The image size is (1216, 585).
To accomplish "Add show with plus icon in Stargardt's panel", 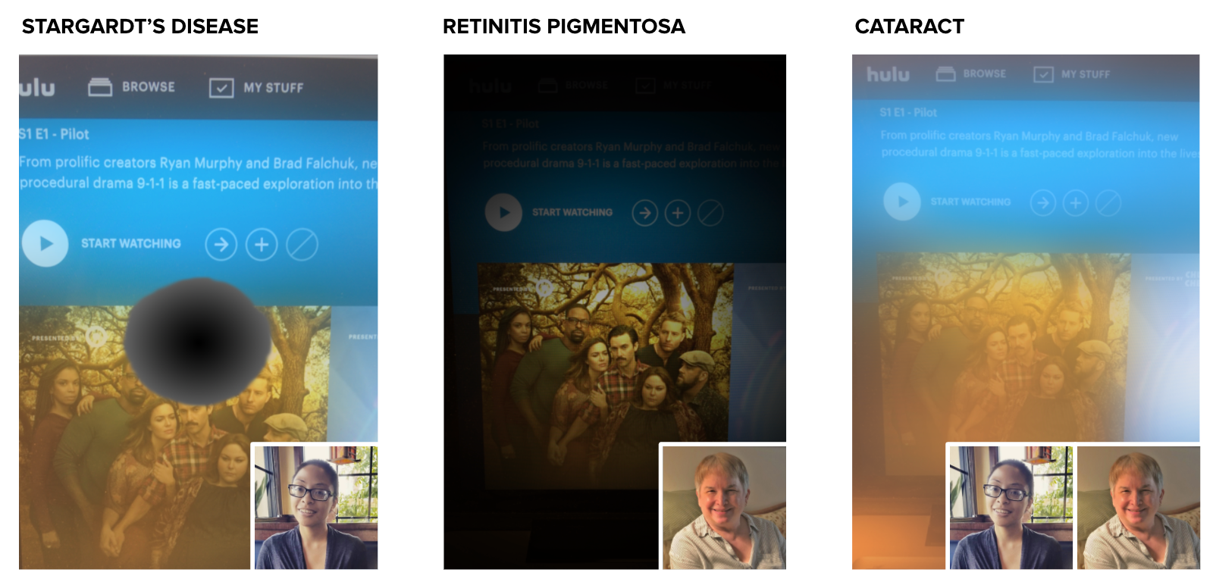I will [x=262, y=245].
